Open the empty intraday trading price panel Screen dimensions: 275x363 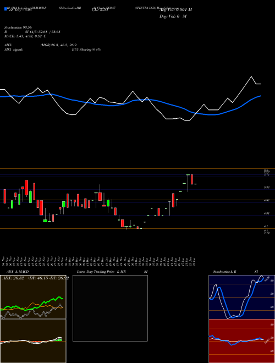(x=110, y=308)
